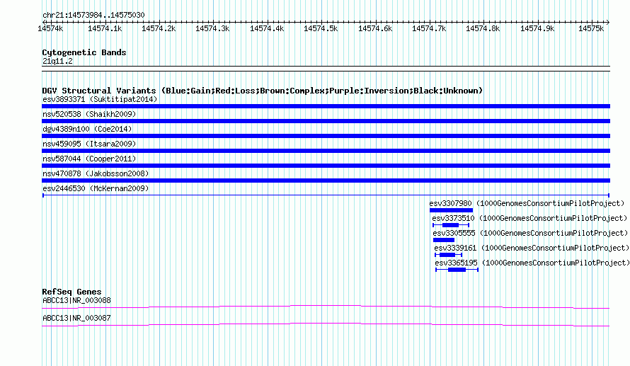This screenshot has height=366, width=630.
Task: Click the chr21:14573984..14575030 region label
Action: 93,16
